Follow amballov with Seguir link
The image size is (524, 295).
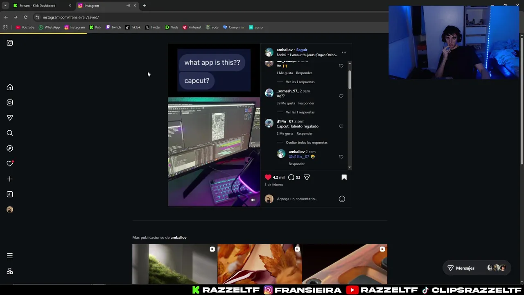click(x=302, y=50)
